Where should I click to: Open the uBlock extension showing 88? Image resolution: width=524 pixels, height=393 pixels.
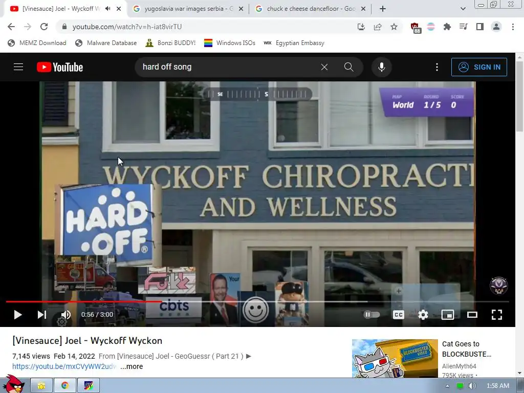click(416, 28)
